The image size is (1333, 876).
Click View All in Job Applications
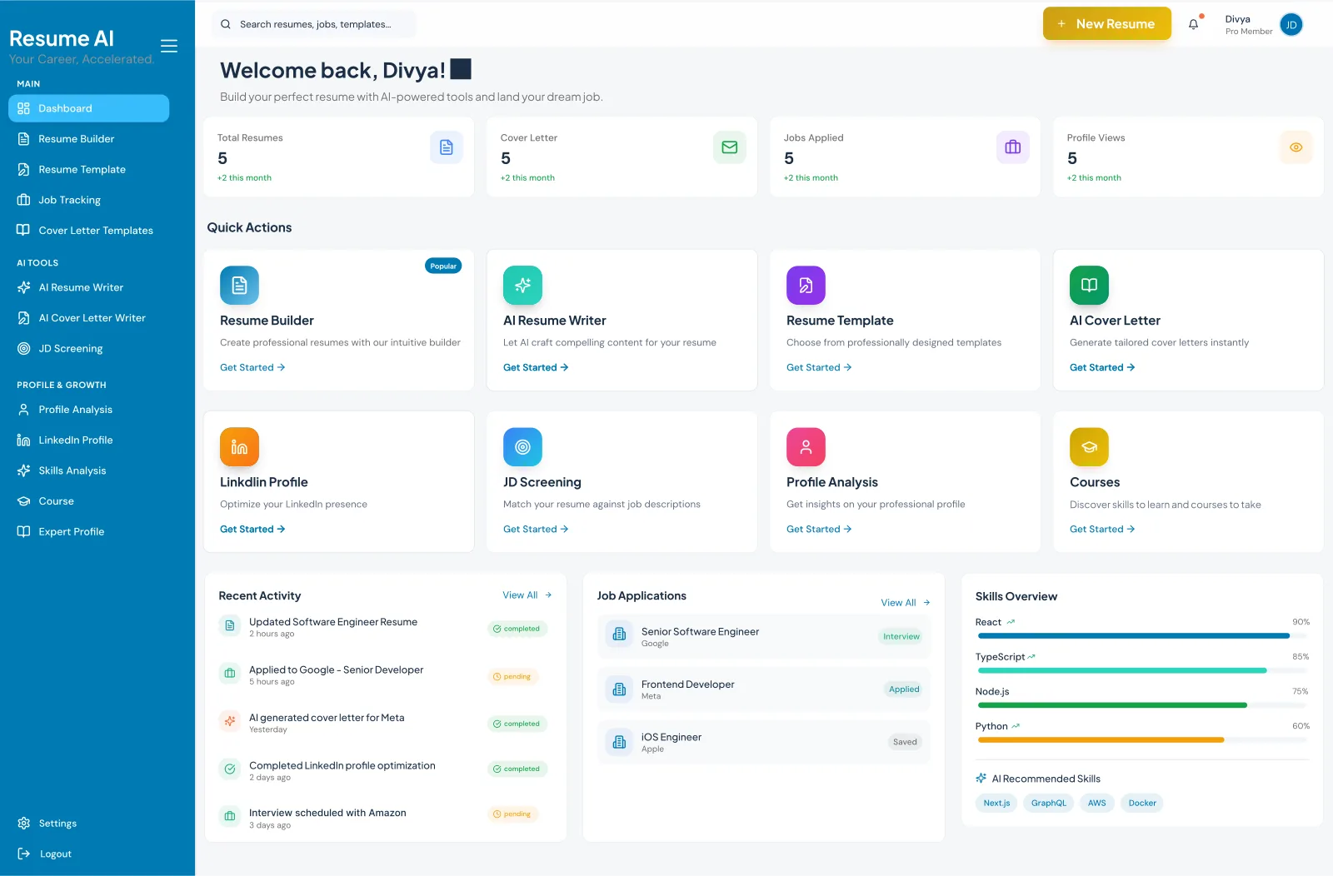coord(906,603)
